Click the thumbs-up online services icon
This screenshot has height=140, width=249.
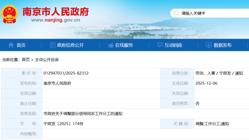[111, 45]
